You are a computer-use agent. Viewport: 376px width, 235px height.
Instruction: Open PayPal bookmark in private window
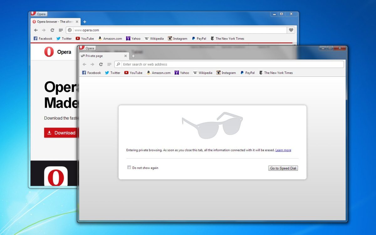click(247, 73)
